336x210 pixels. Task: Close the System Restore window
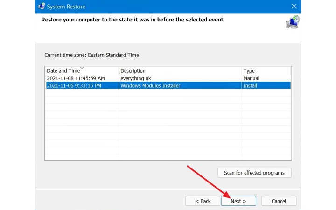point(294,6)
